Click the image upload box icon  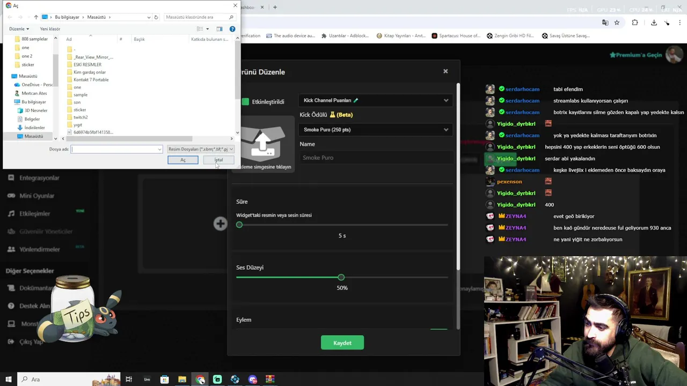coord(262,144)
